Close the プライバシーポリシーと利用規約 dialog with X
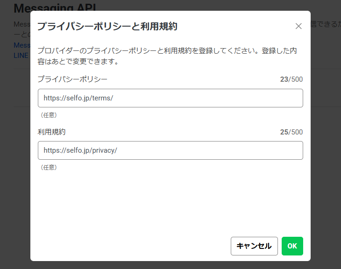 [298, 26]
